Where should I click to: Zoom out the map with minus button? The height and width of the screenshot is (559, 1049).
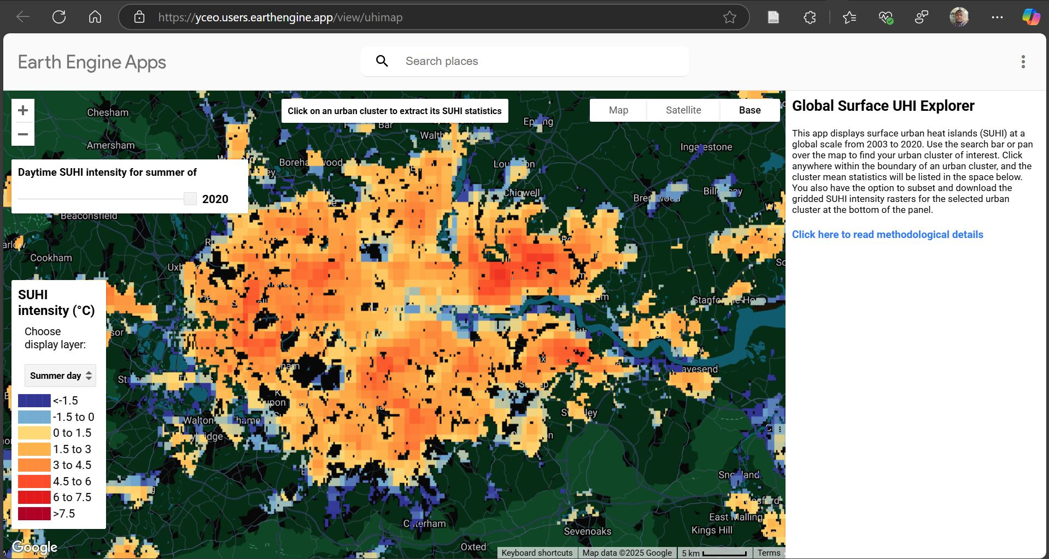(23, 134)
